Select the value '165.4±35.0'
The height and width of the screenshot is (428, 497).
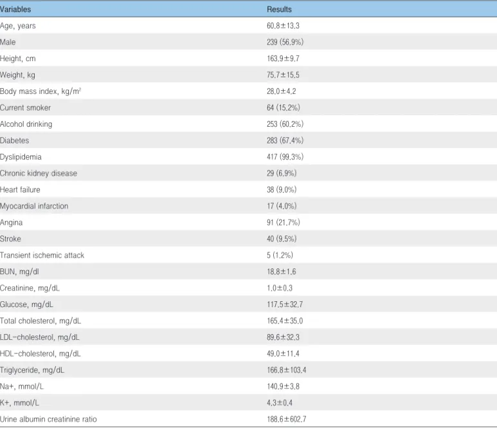pyautogui.click(x=285, y=321)
